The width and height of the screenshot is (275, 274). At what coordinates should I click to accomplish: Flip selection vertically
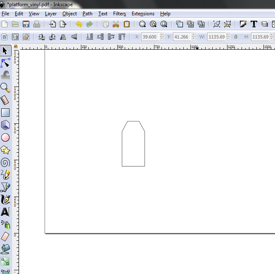(74, 37)
